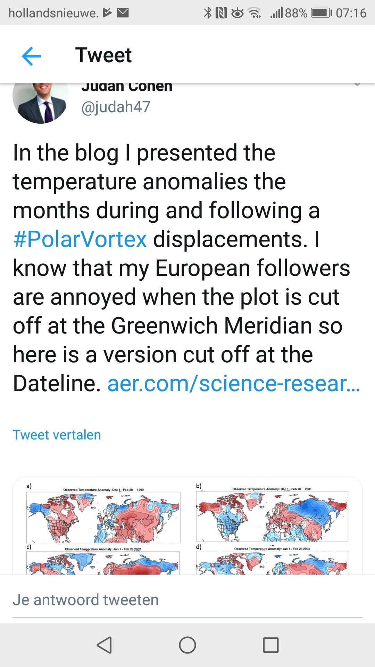The width and height of the screenshot is (375, 667).
Task: Tap Android home circle button
Action: pyautogui.click(x=187, y=645)
